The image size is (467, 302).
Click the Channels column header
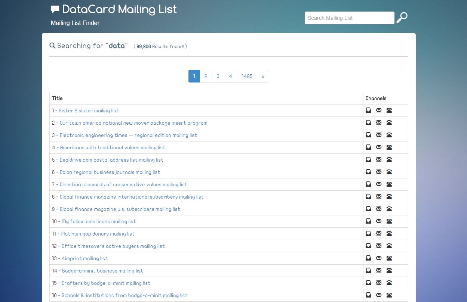[376, 98]
